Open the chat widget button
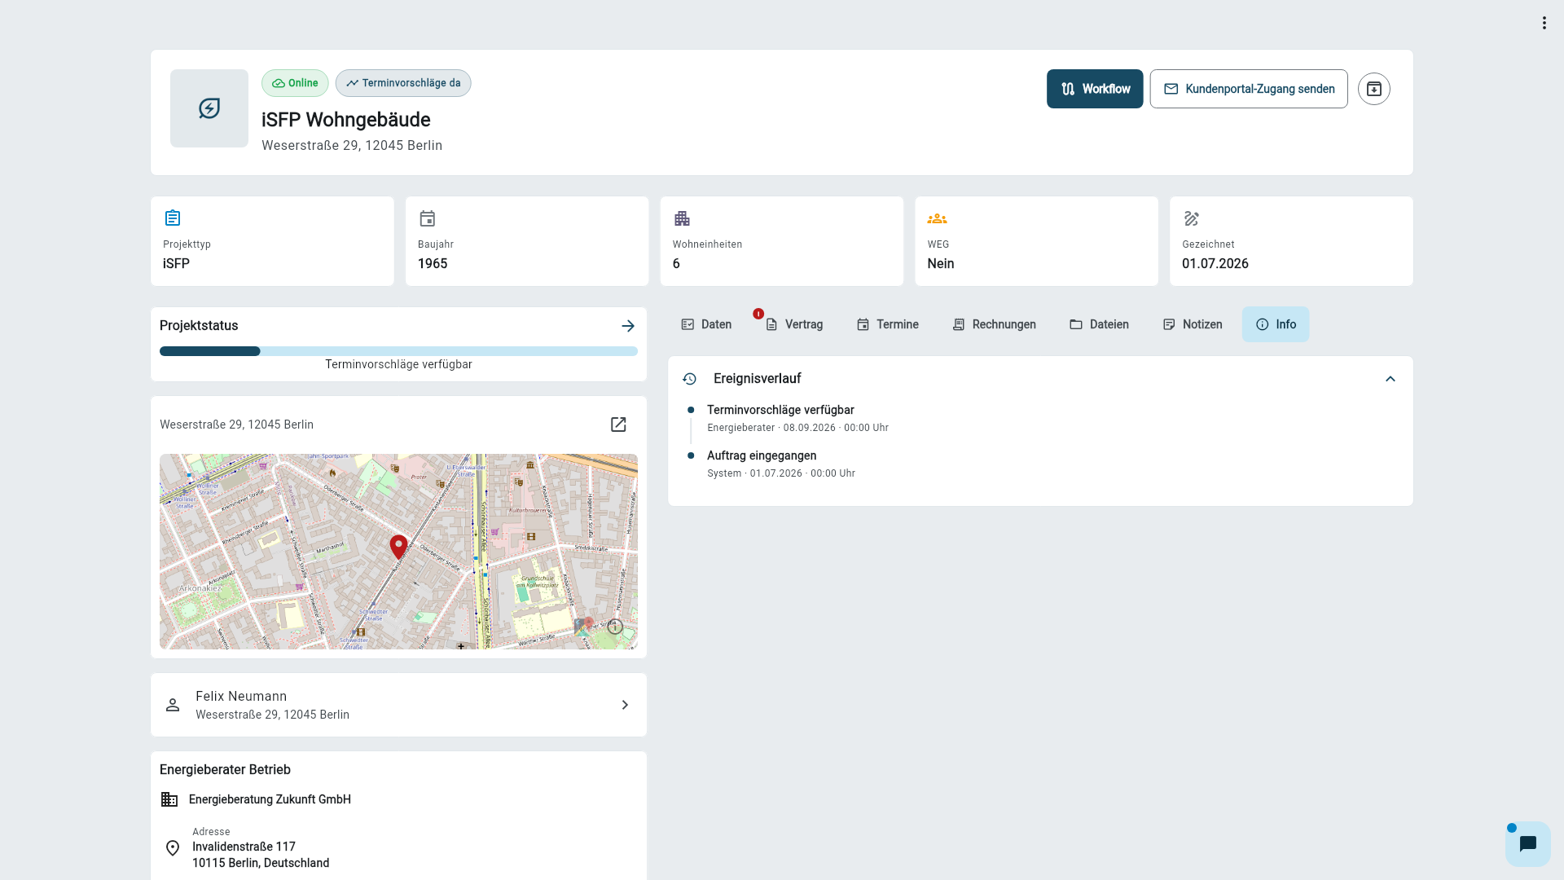This screenshot has height=880, width=1564. coord(1527,843)
